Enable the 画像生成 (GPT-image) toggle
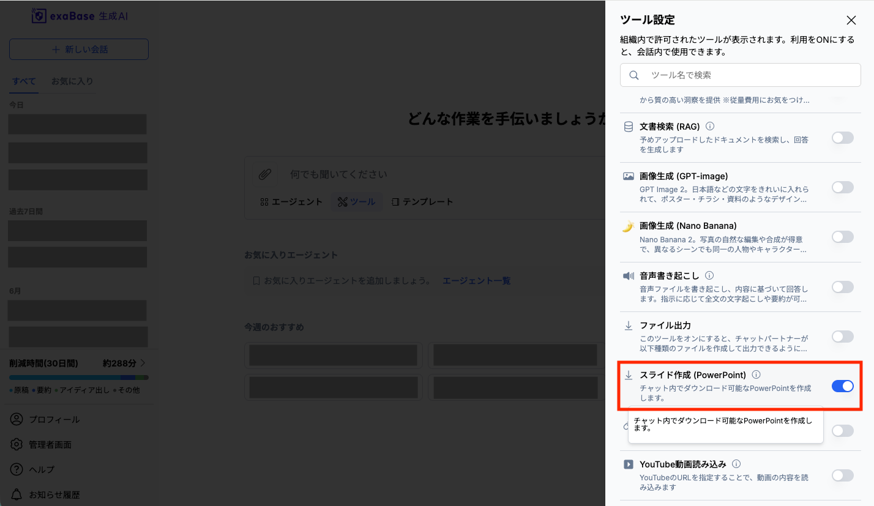 tap(842, 187)
